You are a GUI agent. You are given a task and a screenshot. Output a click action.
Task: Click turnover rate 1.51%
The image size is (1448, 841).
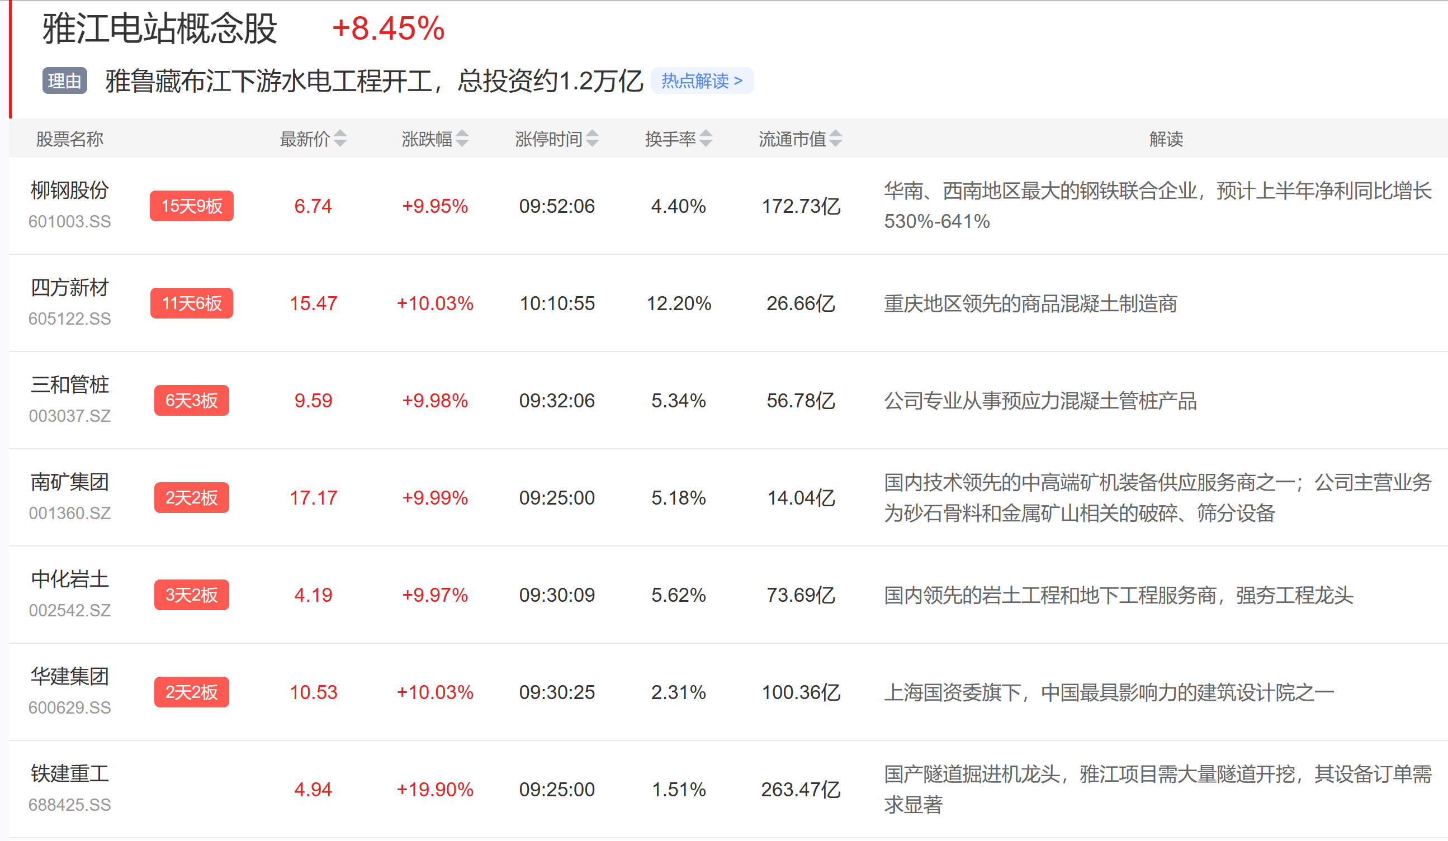(x=679, y=789)
